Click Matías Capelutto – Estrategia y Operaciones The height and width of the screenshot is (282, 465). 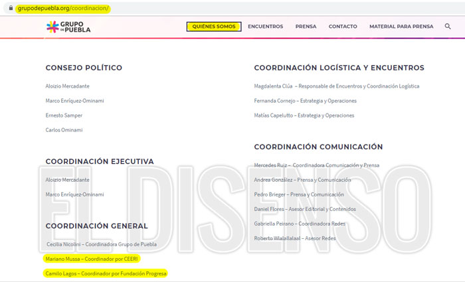(304, 115)
